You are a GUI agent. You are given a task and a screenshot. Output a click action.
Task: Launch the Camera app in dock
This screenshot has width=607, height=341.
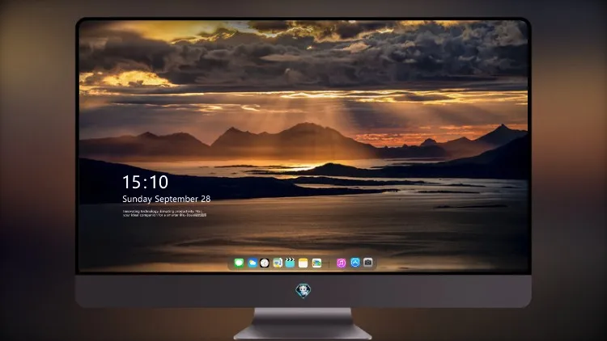(x=367, y=263)
